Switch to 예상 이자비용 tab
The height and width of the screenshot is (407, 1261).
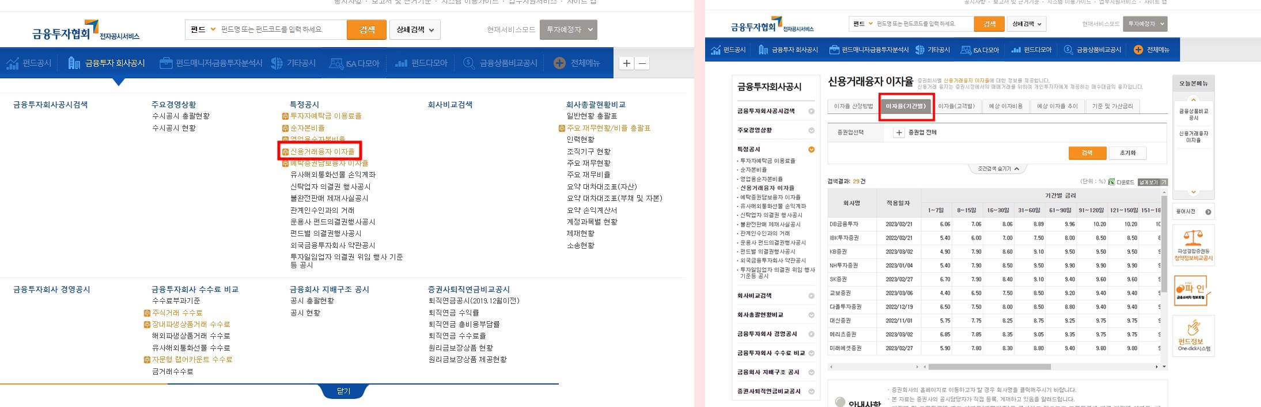coord(1005,106)
